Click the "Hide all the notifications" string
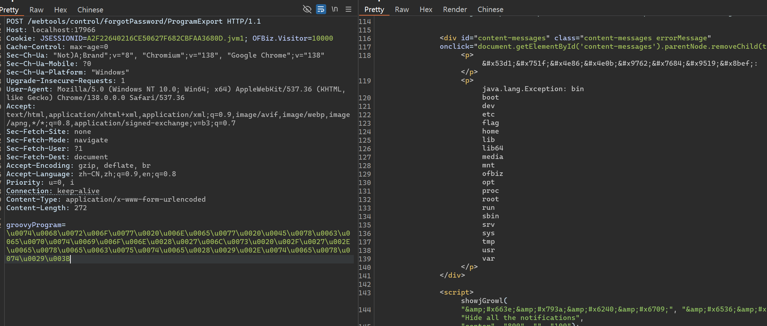767x326 pixels. 520,318
